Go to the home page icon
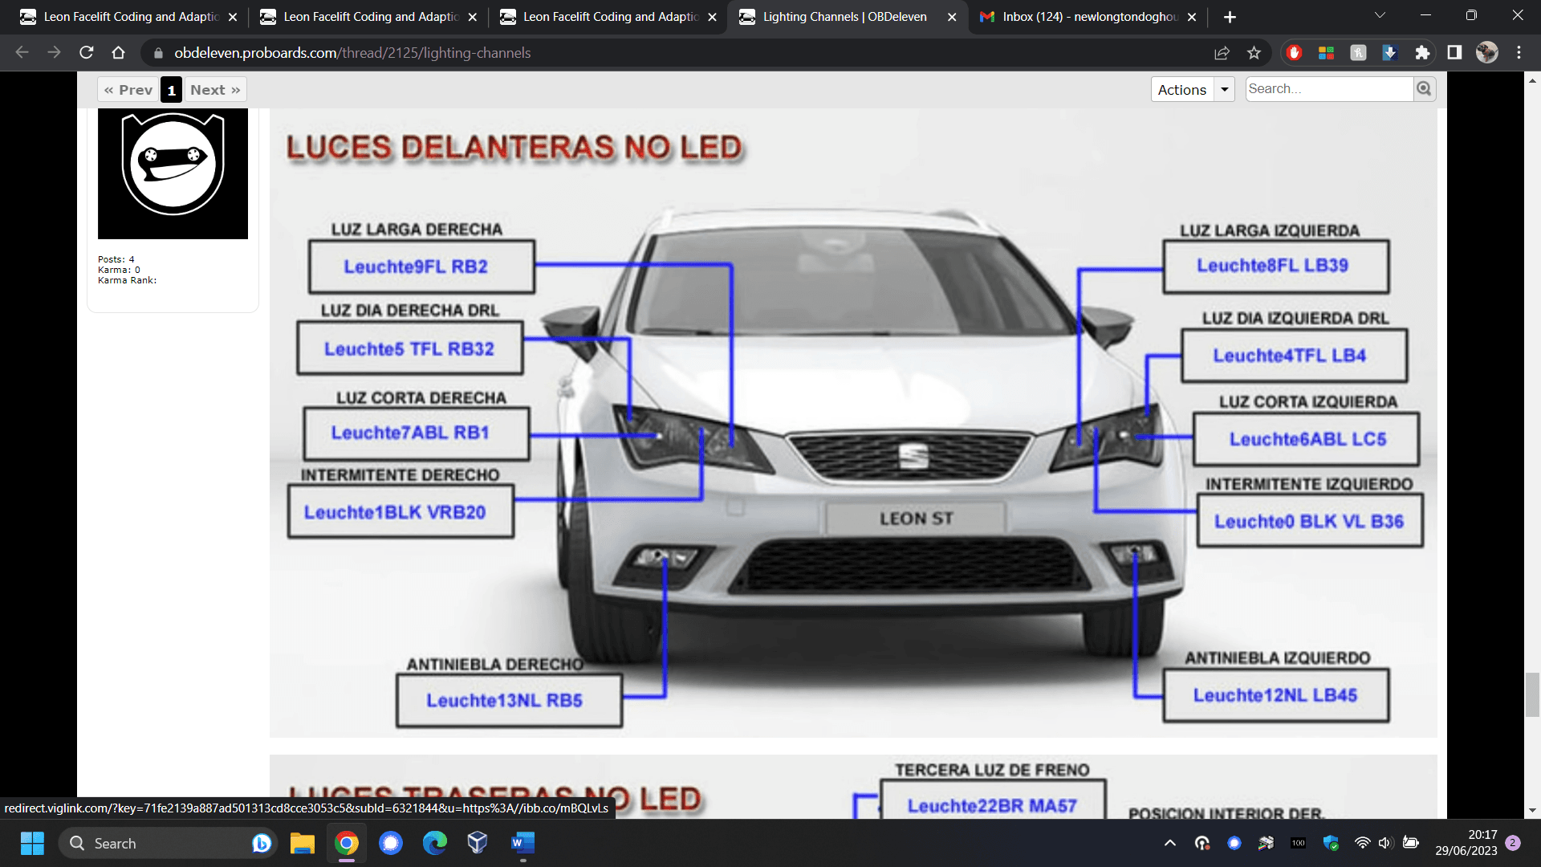 point(119,53)
